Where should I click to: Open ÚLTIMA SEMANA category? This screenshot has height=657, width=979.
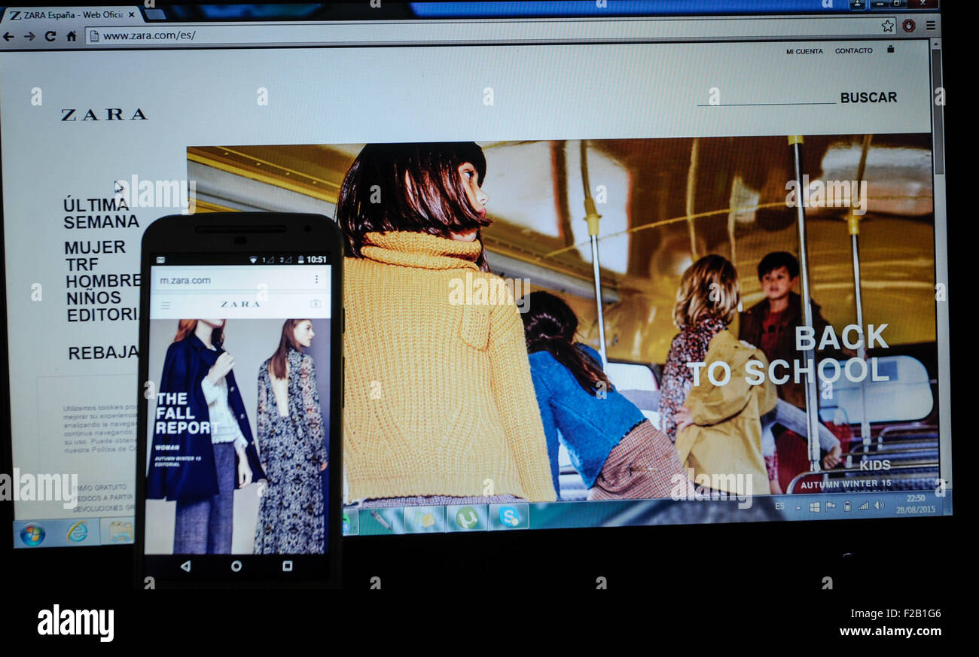(x=101, y=214)
